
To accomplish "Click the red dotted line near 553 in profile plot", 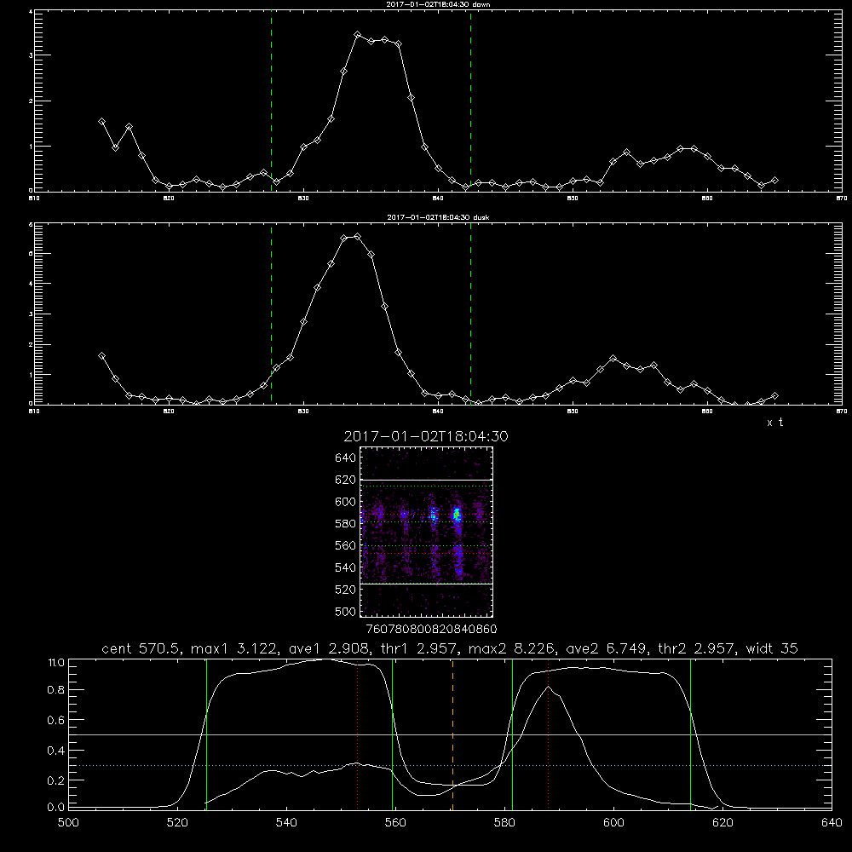I will tap(357, 734).
